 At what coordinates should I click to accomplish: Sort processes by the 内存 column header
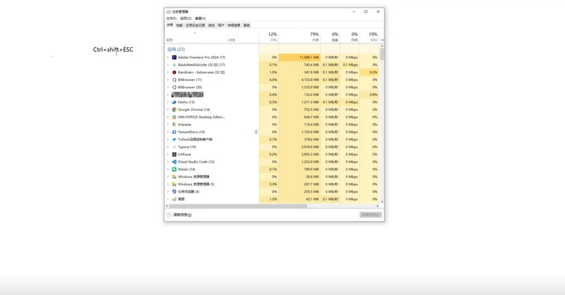[299, 37]
